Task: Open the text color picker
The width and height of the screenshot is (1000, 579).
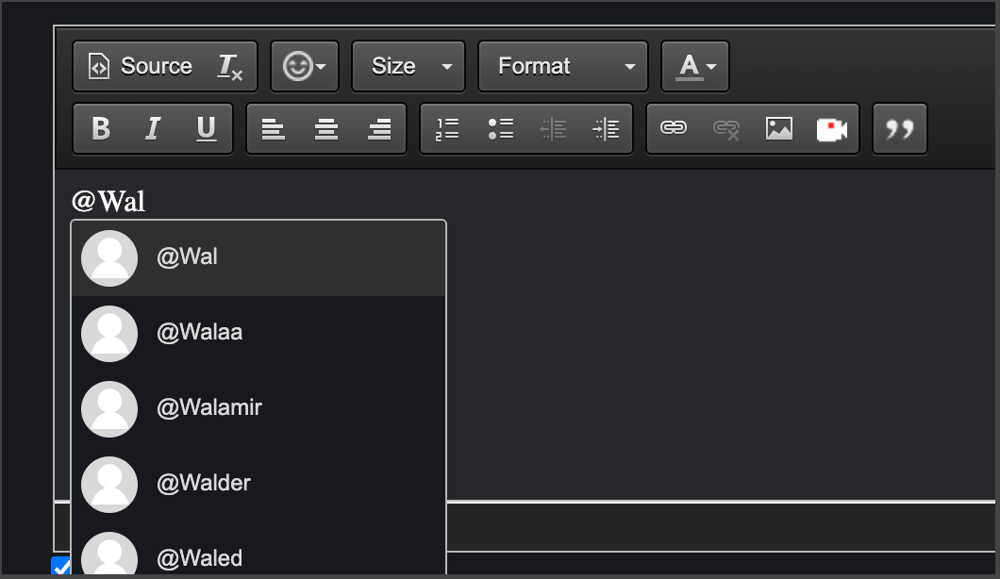Action: (x=695, y=67)
